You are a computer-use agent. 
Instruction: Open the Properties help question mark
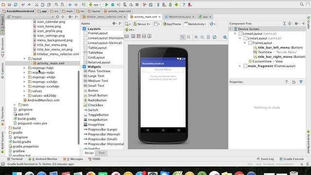286,82
